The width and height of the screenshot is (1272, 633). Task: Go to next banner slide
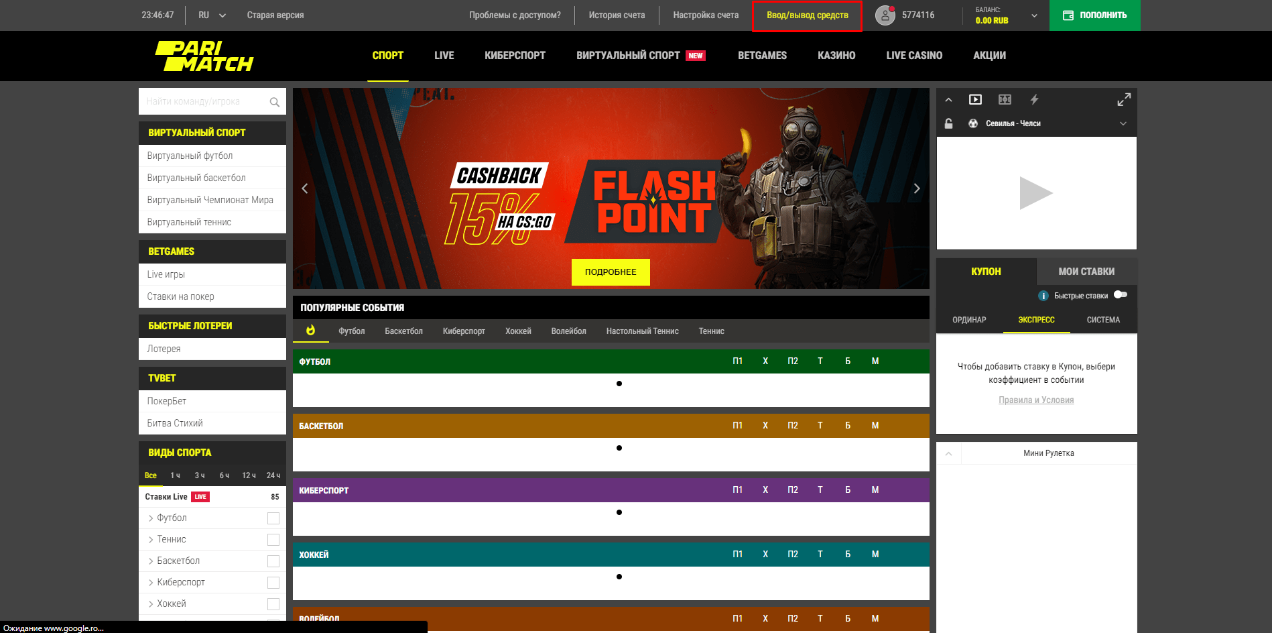[x=917, y=188]
